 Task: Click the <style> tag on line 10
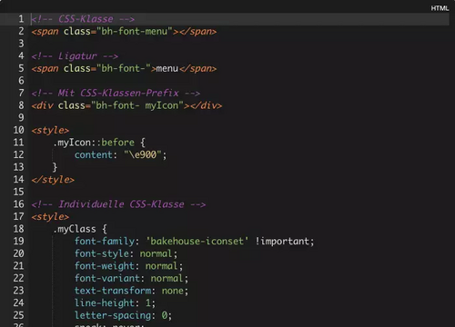50,131
